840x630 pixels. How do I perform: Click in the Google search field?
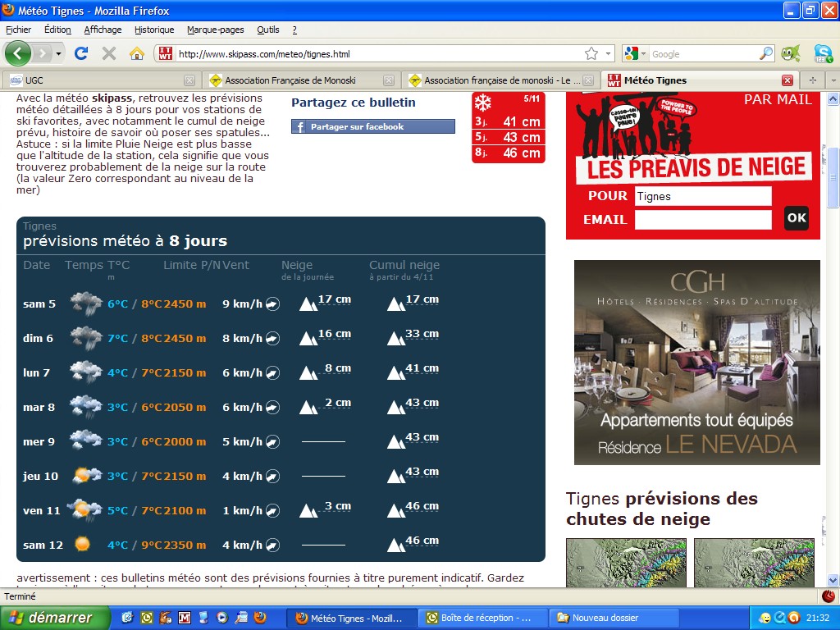[703, 53]
